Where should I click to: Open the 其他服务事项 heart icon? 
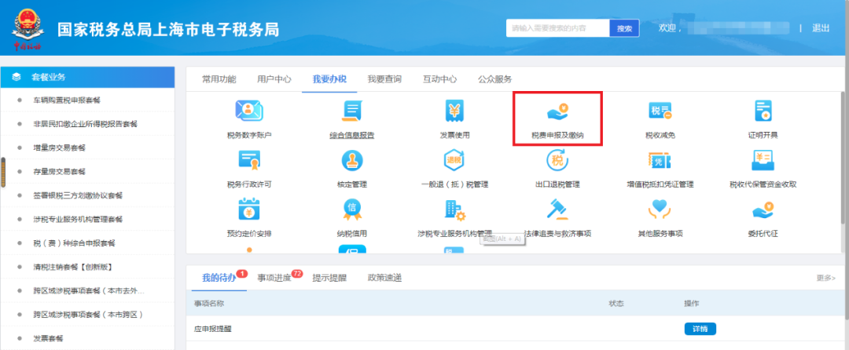point(660,209)
